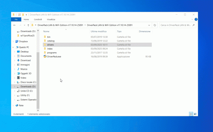The height and width of the screenshot is (132, 213).
Task: Go back with the left arrow button
Action: pyautogui.click(x=15, y=25)
